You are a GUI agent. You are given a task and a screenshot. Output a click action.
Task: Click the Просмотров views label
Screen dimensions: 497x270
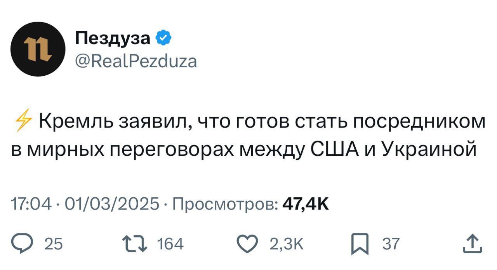click(x=225, y=203)
